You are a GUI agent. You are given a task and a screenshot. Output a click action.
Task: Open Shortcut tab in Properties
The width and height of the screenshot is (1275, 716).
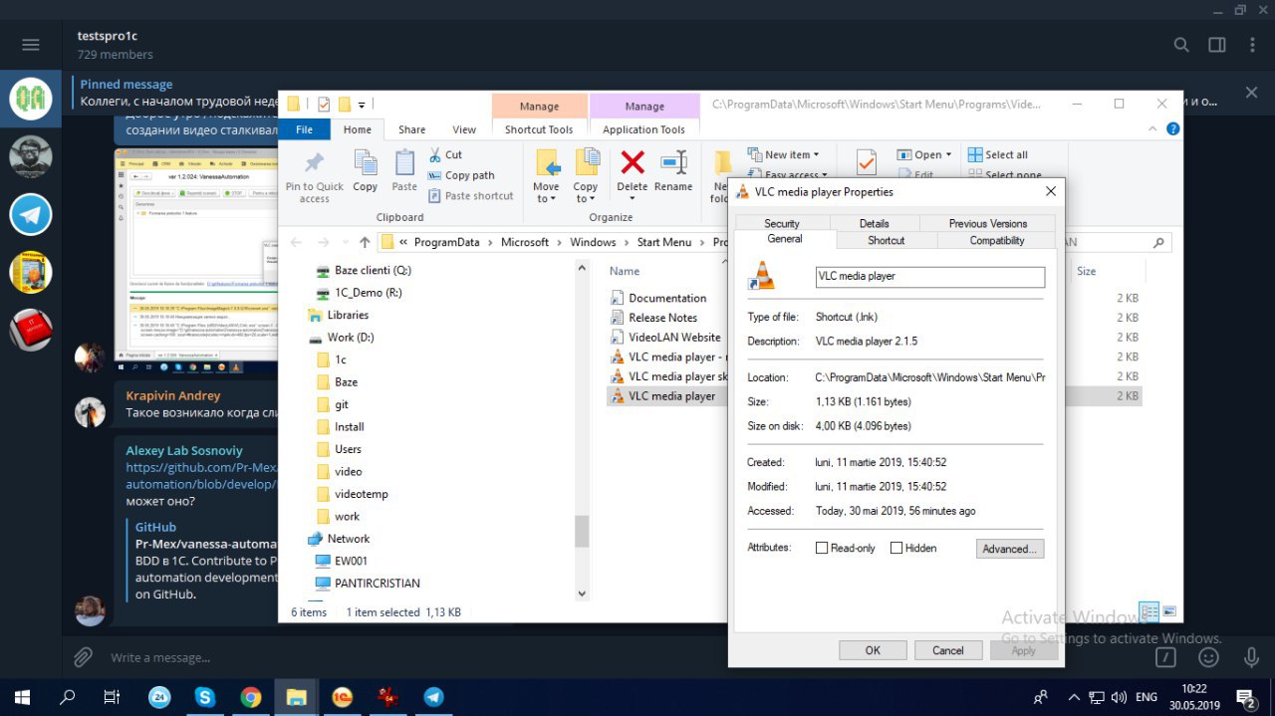pyautogui.click(x=886, y=240)
